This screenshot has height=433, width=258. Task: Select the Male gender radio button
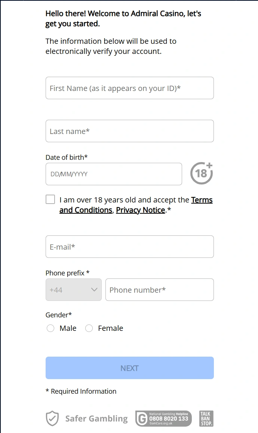point(50,328)
